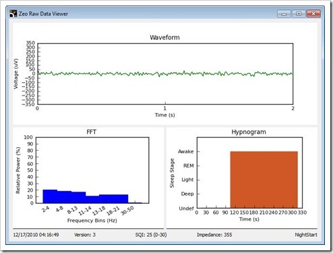Image resolution: width=333 pixels, height=253 pixels.
Task: Click the 'REM' stage label
Action: point(188,166)
